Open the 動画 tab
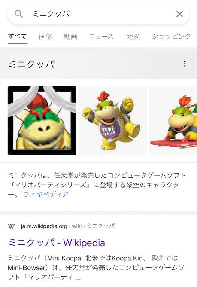Screen dimensions: 197x287 [70, 36]
